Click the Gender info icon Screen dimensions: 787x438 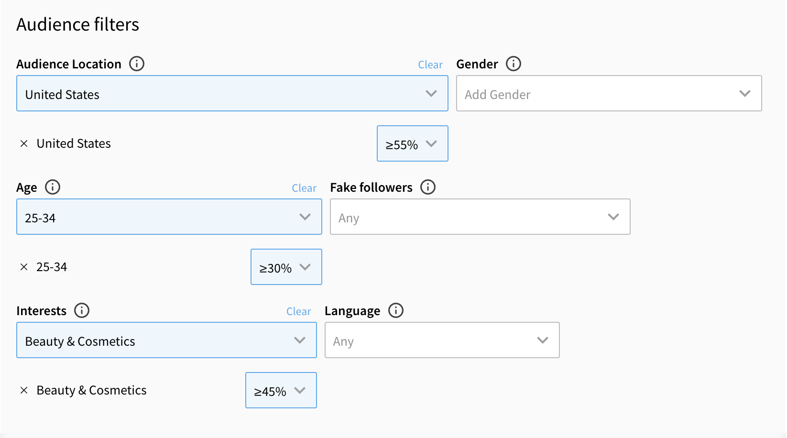coord(514,64)
